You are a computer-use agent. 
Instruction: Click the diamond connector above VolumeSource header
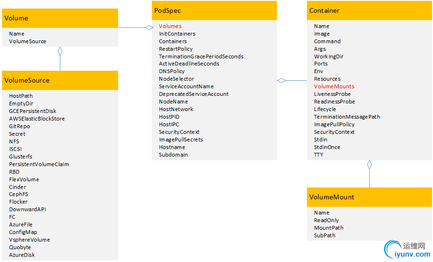60,51
